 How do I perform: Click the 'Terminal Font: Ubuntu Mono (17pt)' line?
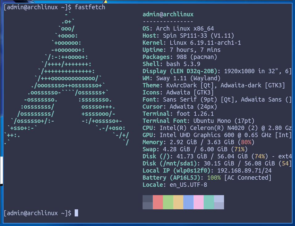click(198, 121)
